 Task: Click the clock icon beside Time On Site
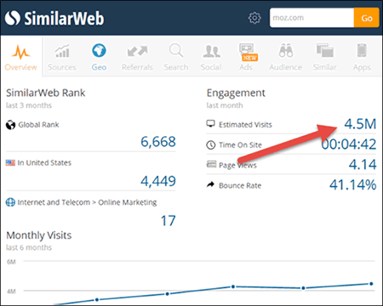coord(210,145)
